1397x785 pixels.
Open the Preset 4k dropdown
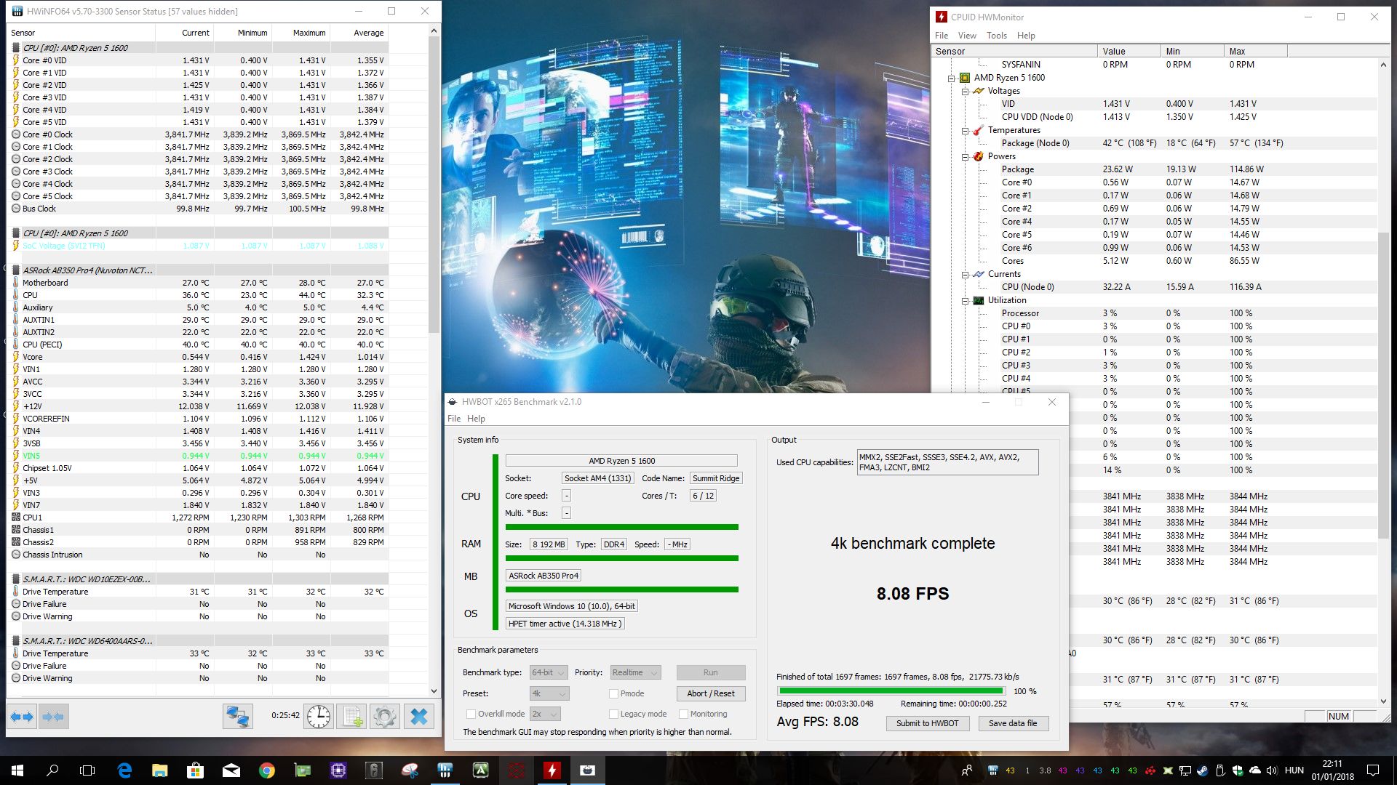coord(549,693)
